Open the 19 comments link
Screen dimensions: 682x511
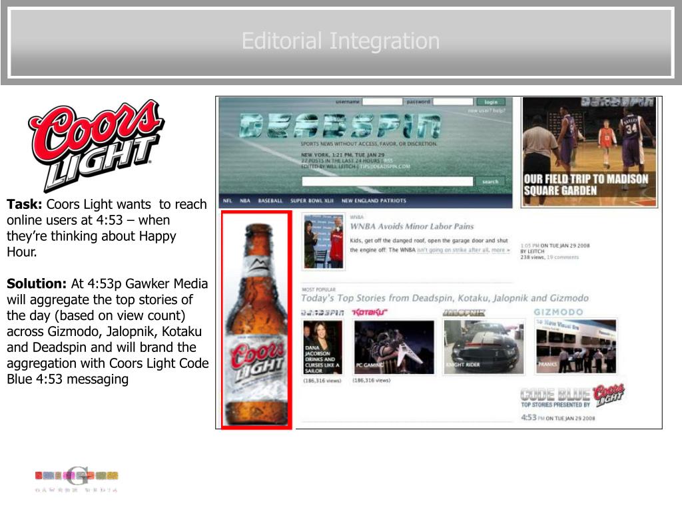click(x=563, y=257)
